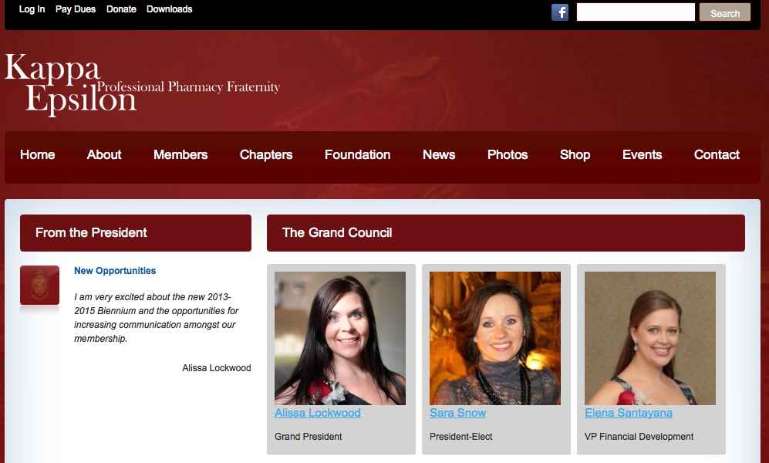Select Home in the navigation bar
Image resolution: width=769 pixels, height=463 pixels.
click(x=38, y=155)
